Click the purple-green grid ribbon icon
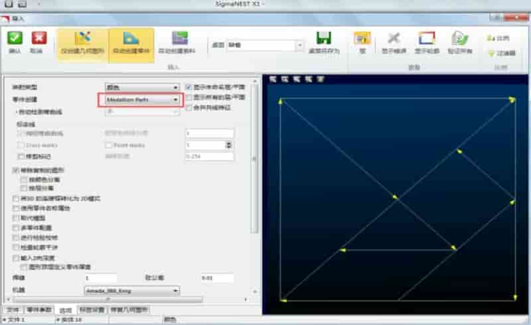Viewport: 531px width, 325px height. pyautogui.click(x=180, y=38)
